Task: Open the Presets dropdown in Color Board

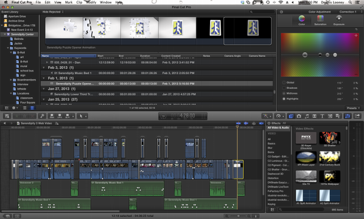Action: (x=353, y=108)
